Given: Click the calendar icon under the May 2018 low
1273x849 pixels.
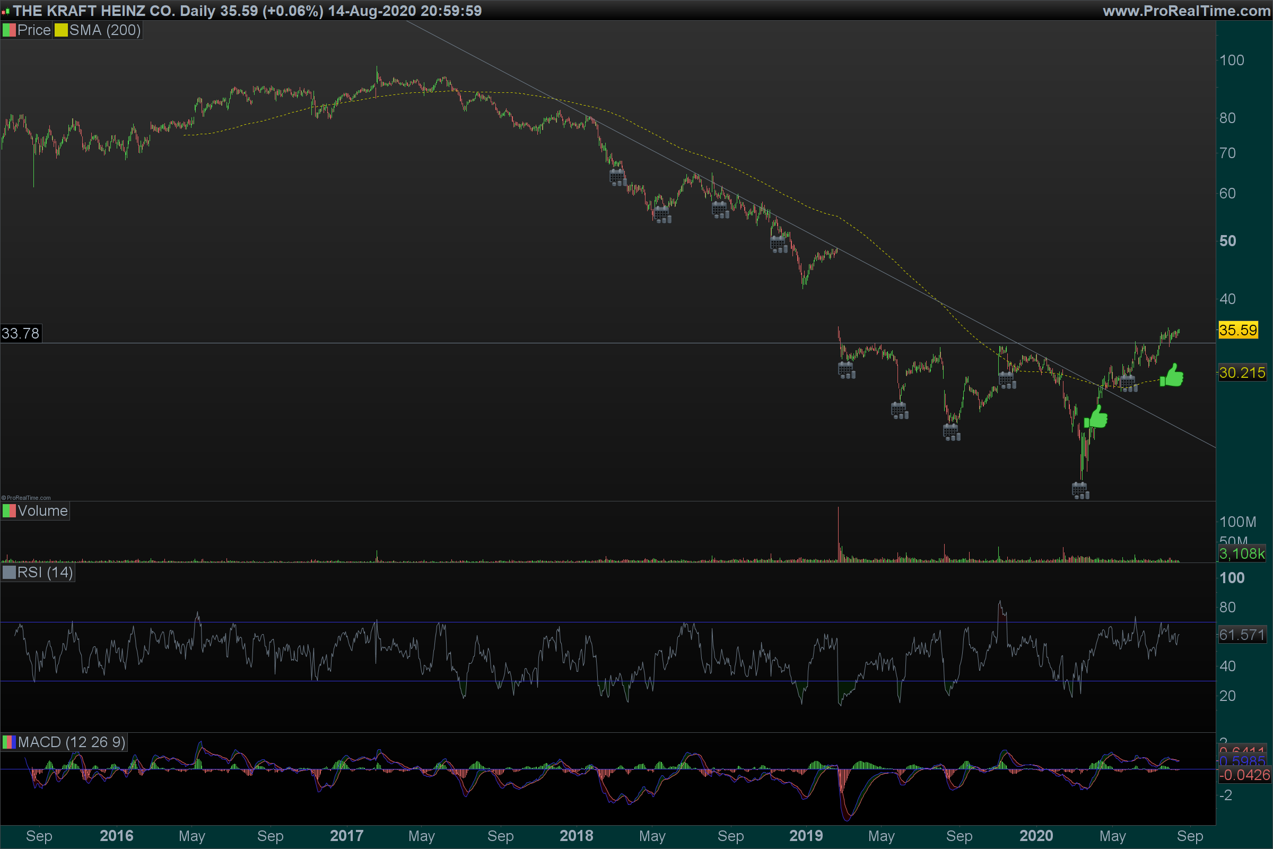Looking at the screenshot, I should (662, 214).
